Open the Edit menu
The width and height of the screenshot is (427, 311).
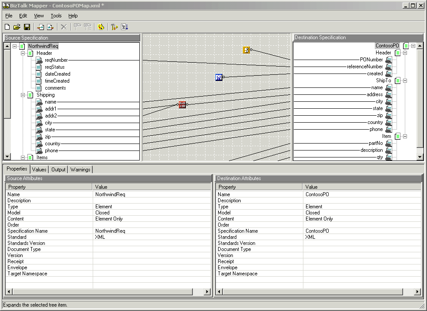[x=23, y=16]
